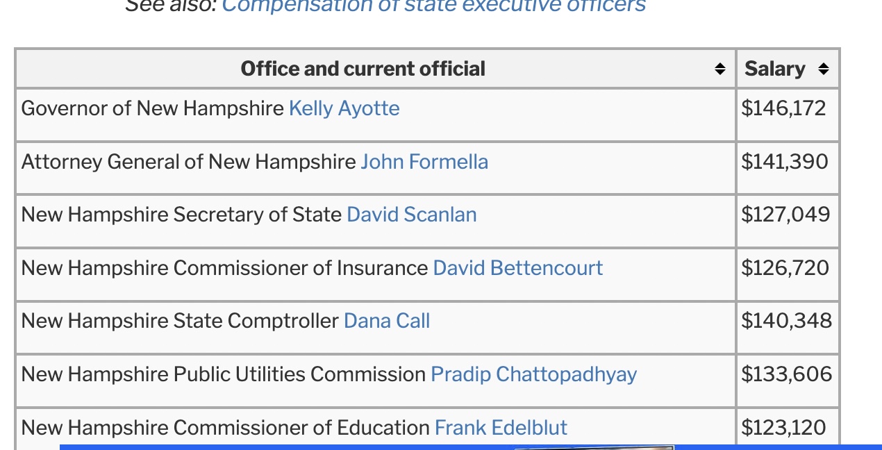Open the Kelly Ayotte link
This screenshot has height=450, width=882.
pos(344,108)
